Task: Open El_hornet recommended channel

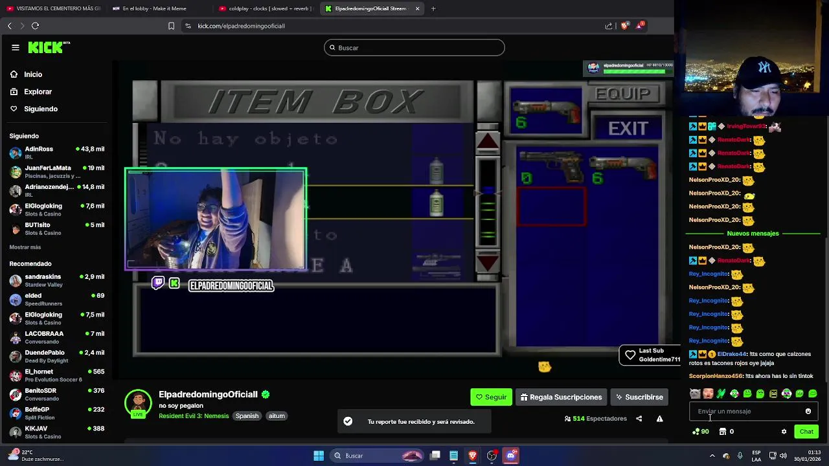Action: coord(57,375)
